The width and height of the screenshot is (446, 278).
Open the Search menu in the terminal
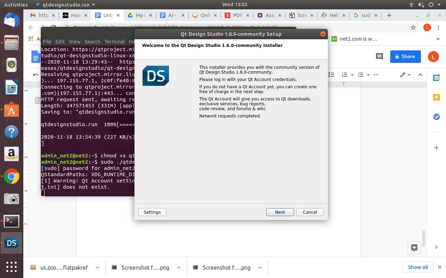[x=92, y=42]
